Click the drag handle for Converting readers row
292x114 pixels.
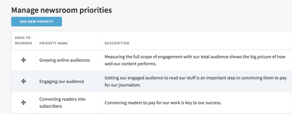pos(23,103)
